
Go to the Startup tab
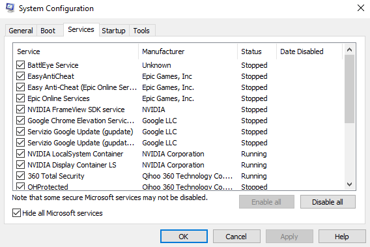pyautogui.click(x=113, y=31)
